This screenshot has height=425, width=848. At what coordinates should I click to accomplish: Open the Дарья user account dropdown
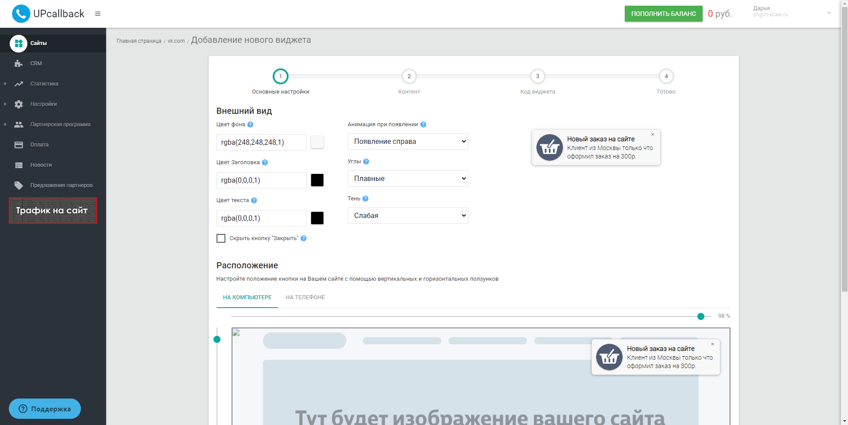click(791, 11)
